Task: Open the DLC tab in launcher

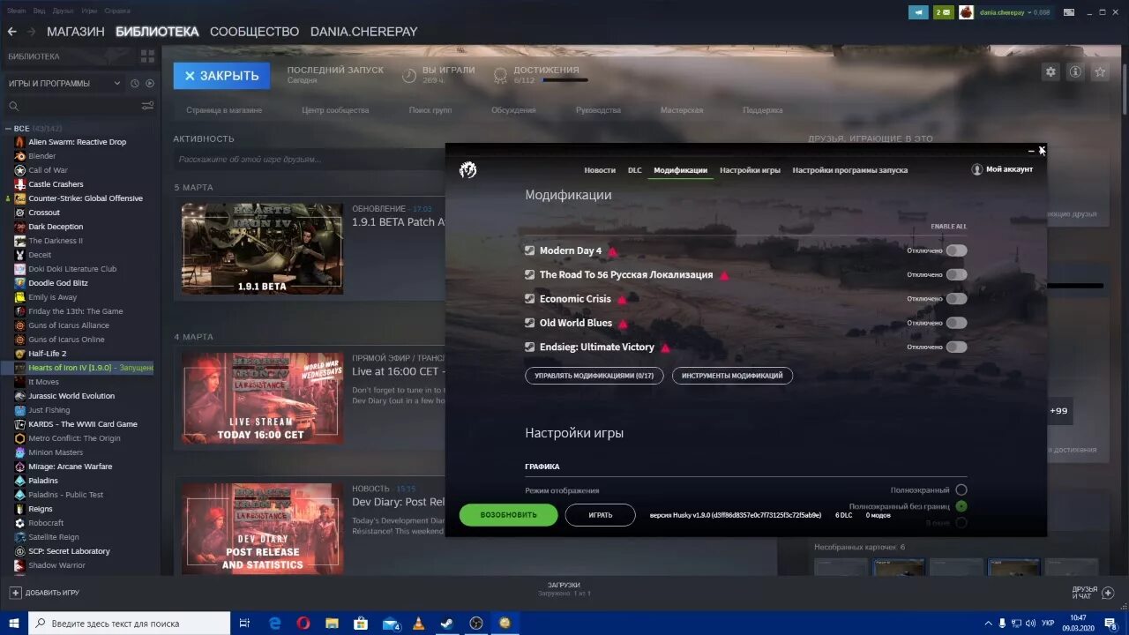Action: pos(635,170)
